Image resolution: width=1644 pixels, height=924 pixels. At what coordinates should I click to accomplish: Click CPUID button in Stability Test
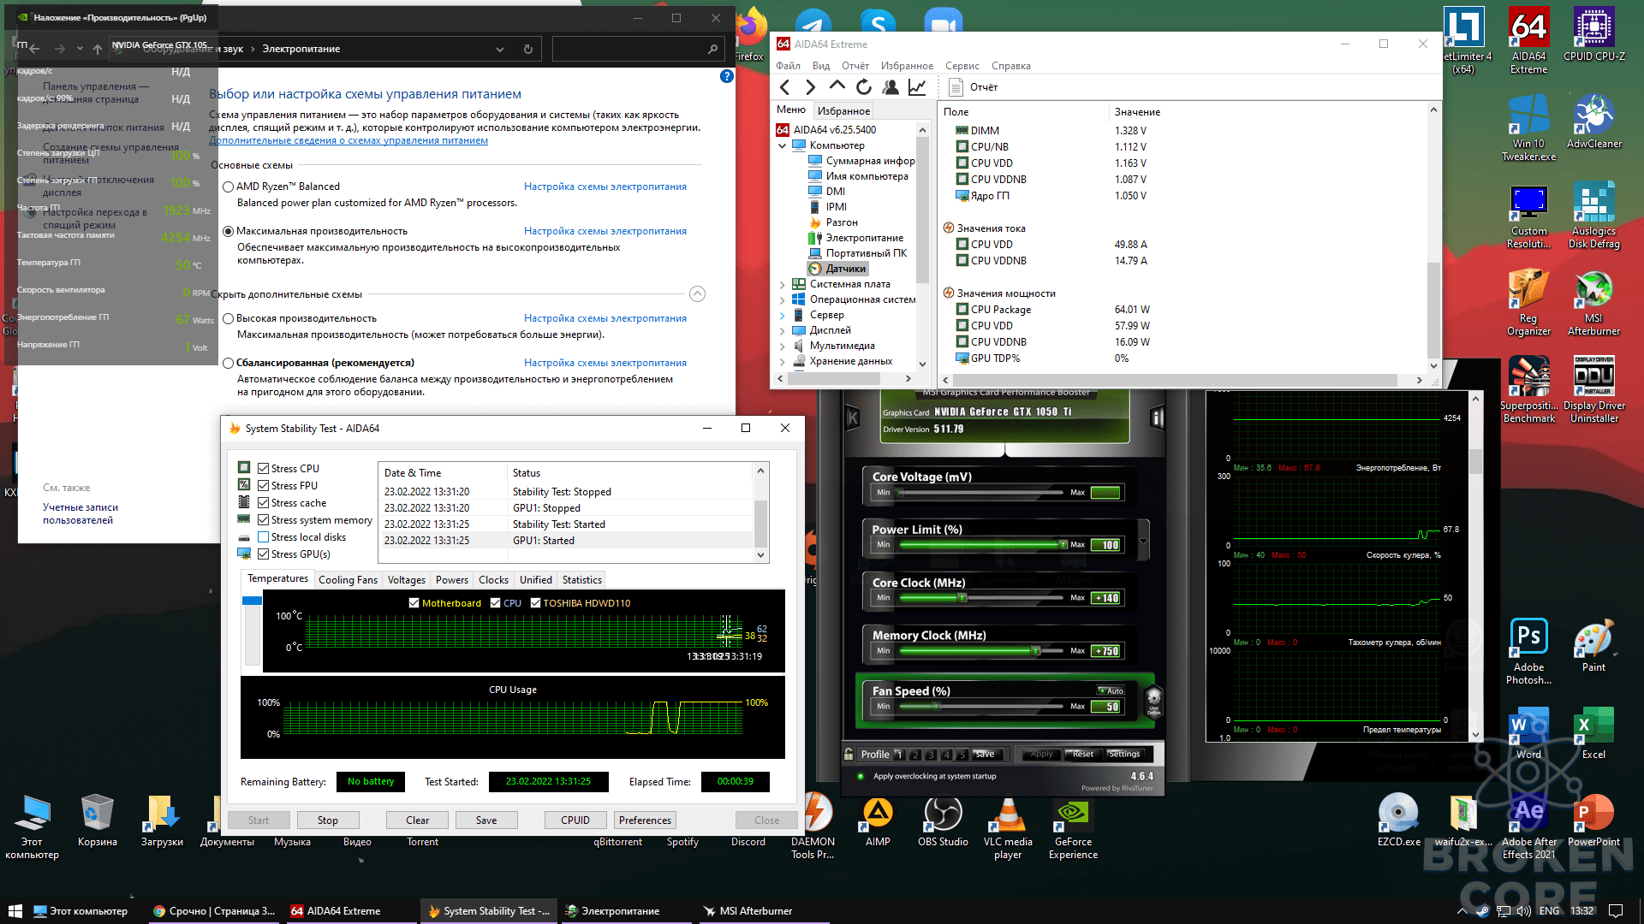(x=575, y=820)
